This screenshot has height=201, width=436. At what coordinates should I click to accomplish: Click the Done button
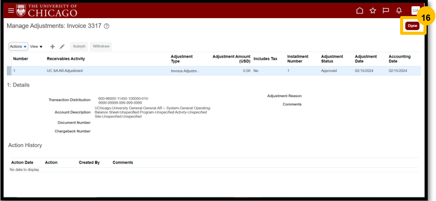click(x=413, y=26)
